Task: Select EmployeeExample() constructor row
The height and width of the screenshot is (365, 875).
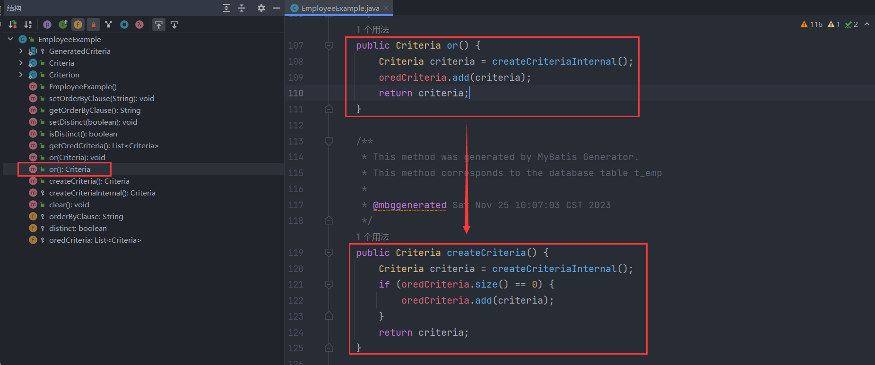Action: pyautogui.click(x=83, y=86)
